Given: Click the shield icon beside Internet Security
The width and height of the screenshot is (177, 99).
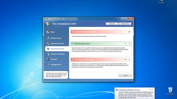Looking at the screenshot, I should (48, 43).
